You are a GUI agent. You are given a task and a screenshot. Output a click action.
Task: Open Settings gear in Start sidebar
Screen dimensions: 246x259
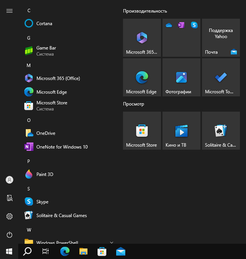pos(9,216)
